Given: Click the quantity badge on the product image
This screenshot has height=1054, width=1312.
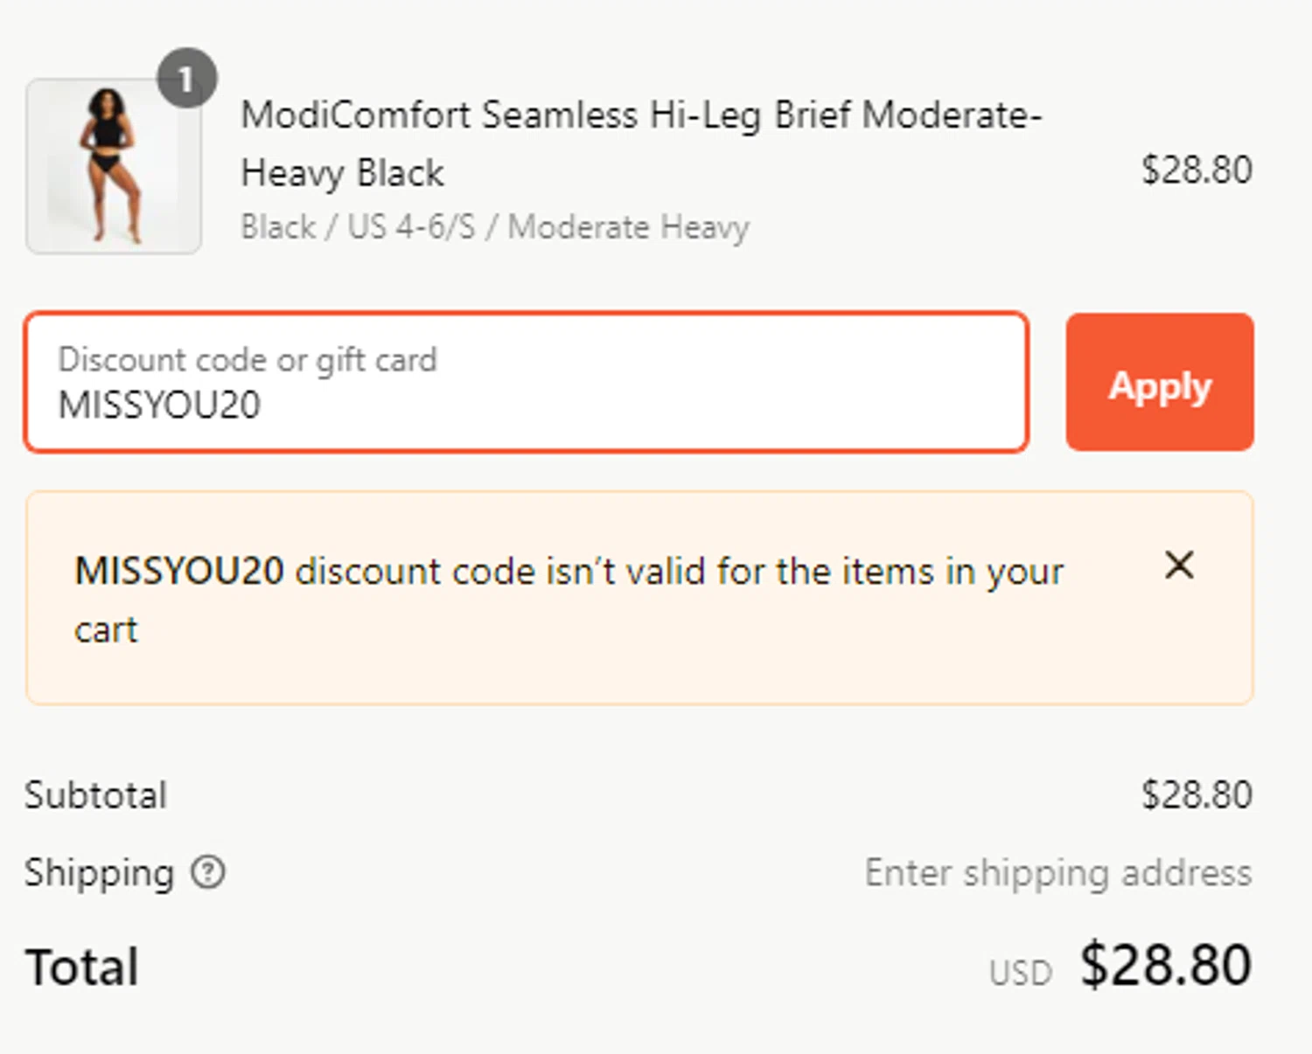Looking at the screenshot, I should [186, 79].
